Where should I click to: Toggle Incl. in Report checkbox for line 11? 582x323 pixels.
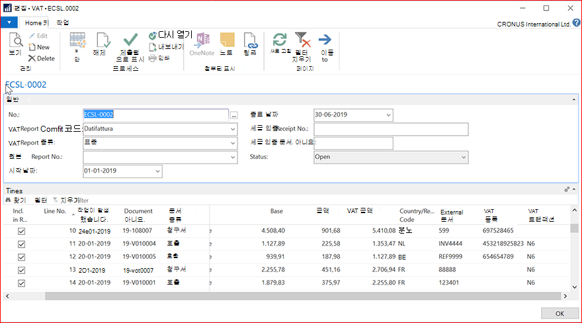point(22,244)
